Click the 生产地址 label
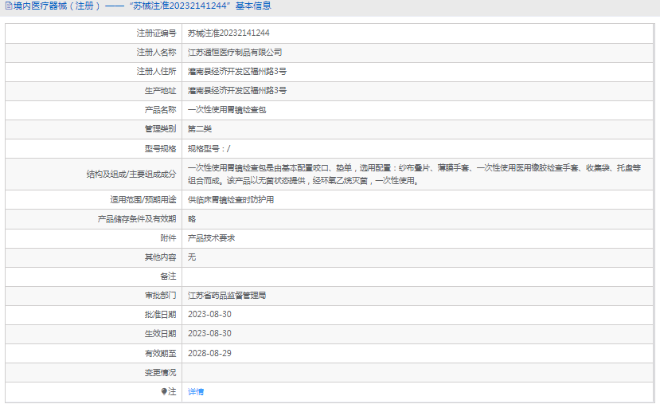660x408 pixels. pyautogui.click(x=160, y=91)
